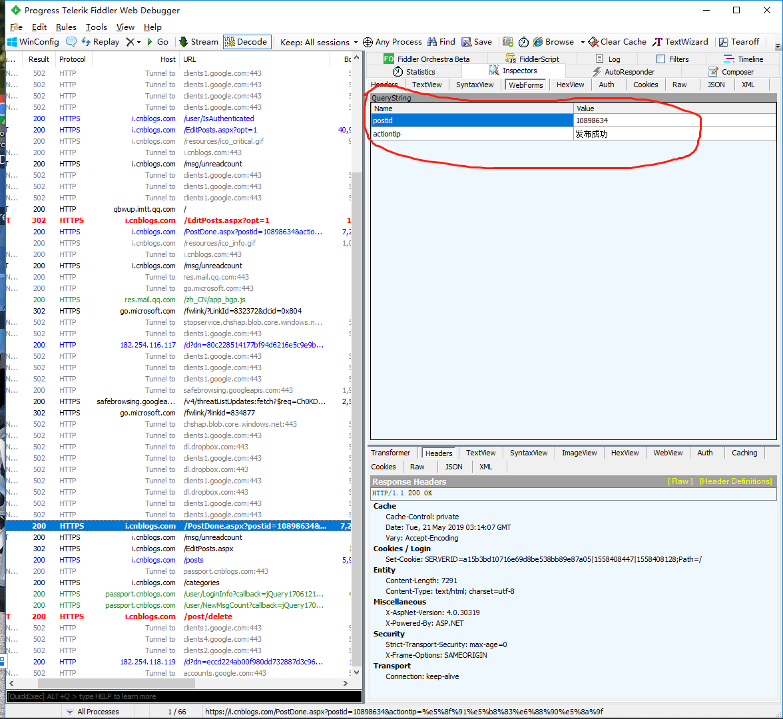The height and width of the screenshot is (719, 783).
Task: Click the comment speech bubble icon
Action: pyautogui.click(x=71, y=42)
